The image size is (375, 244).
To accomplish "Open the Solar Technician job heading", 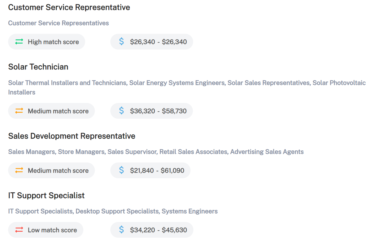I will pos(38,67).
